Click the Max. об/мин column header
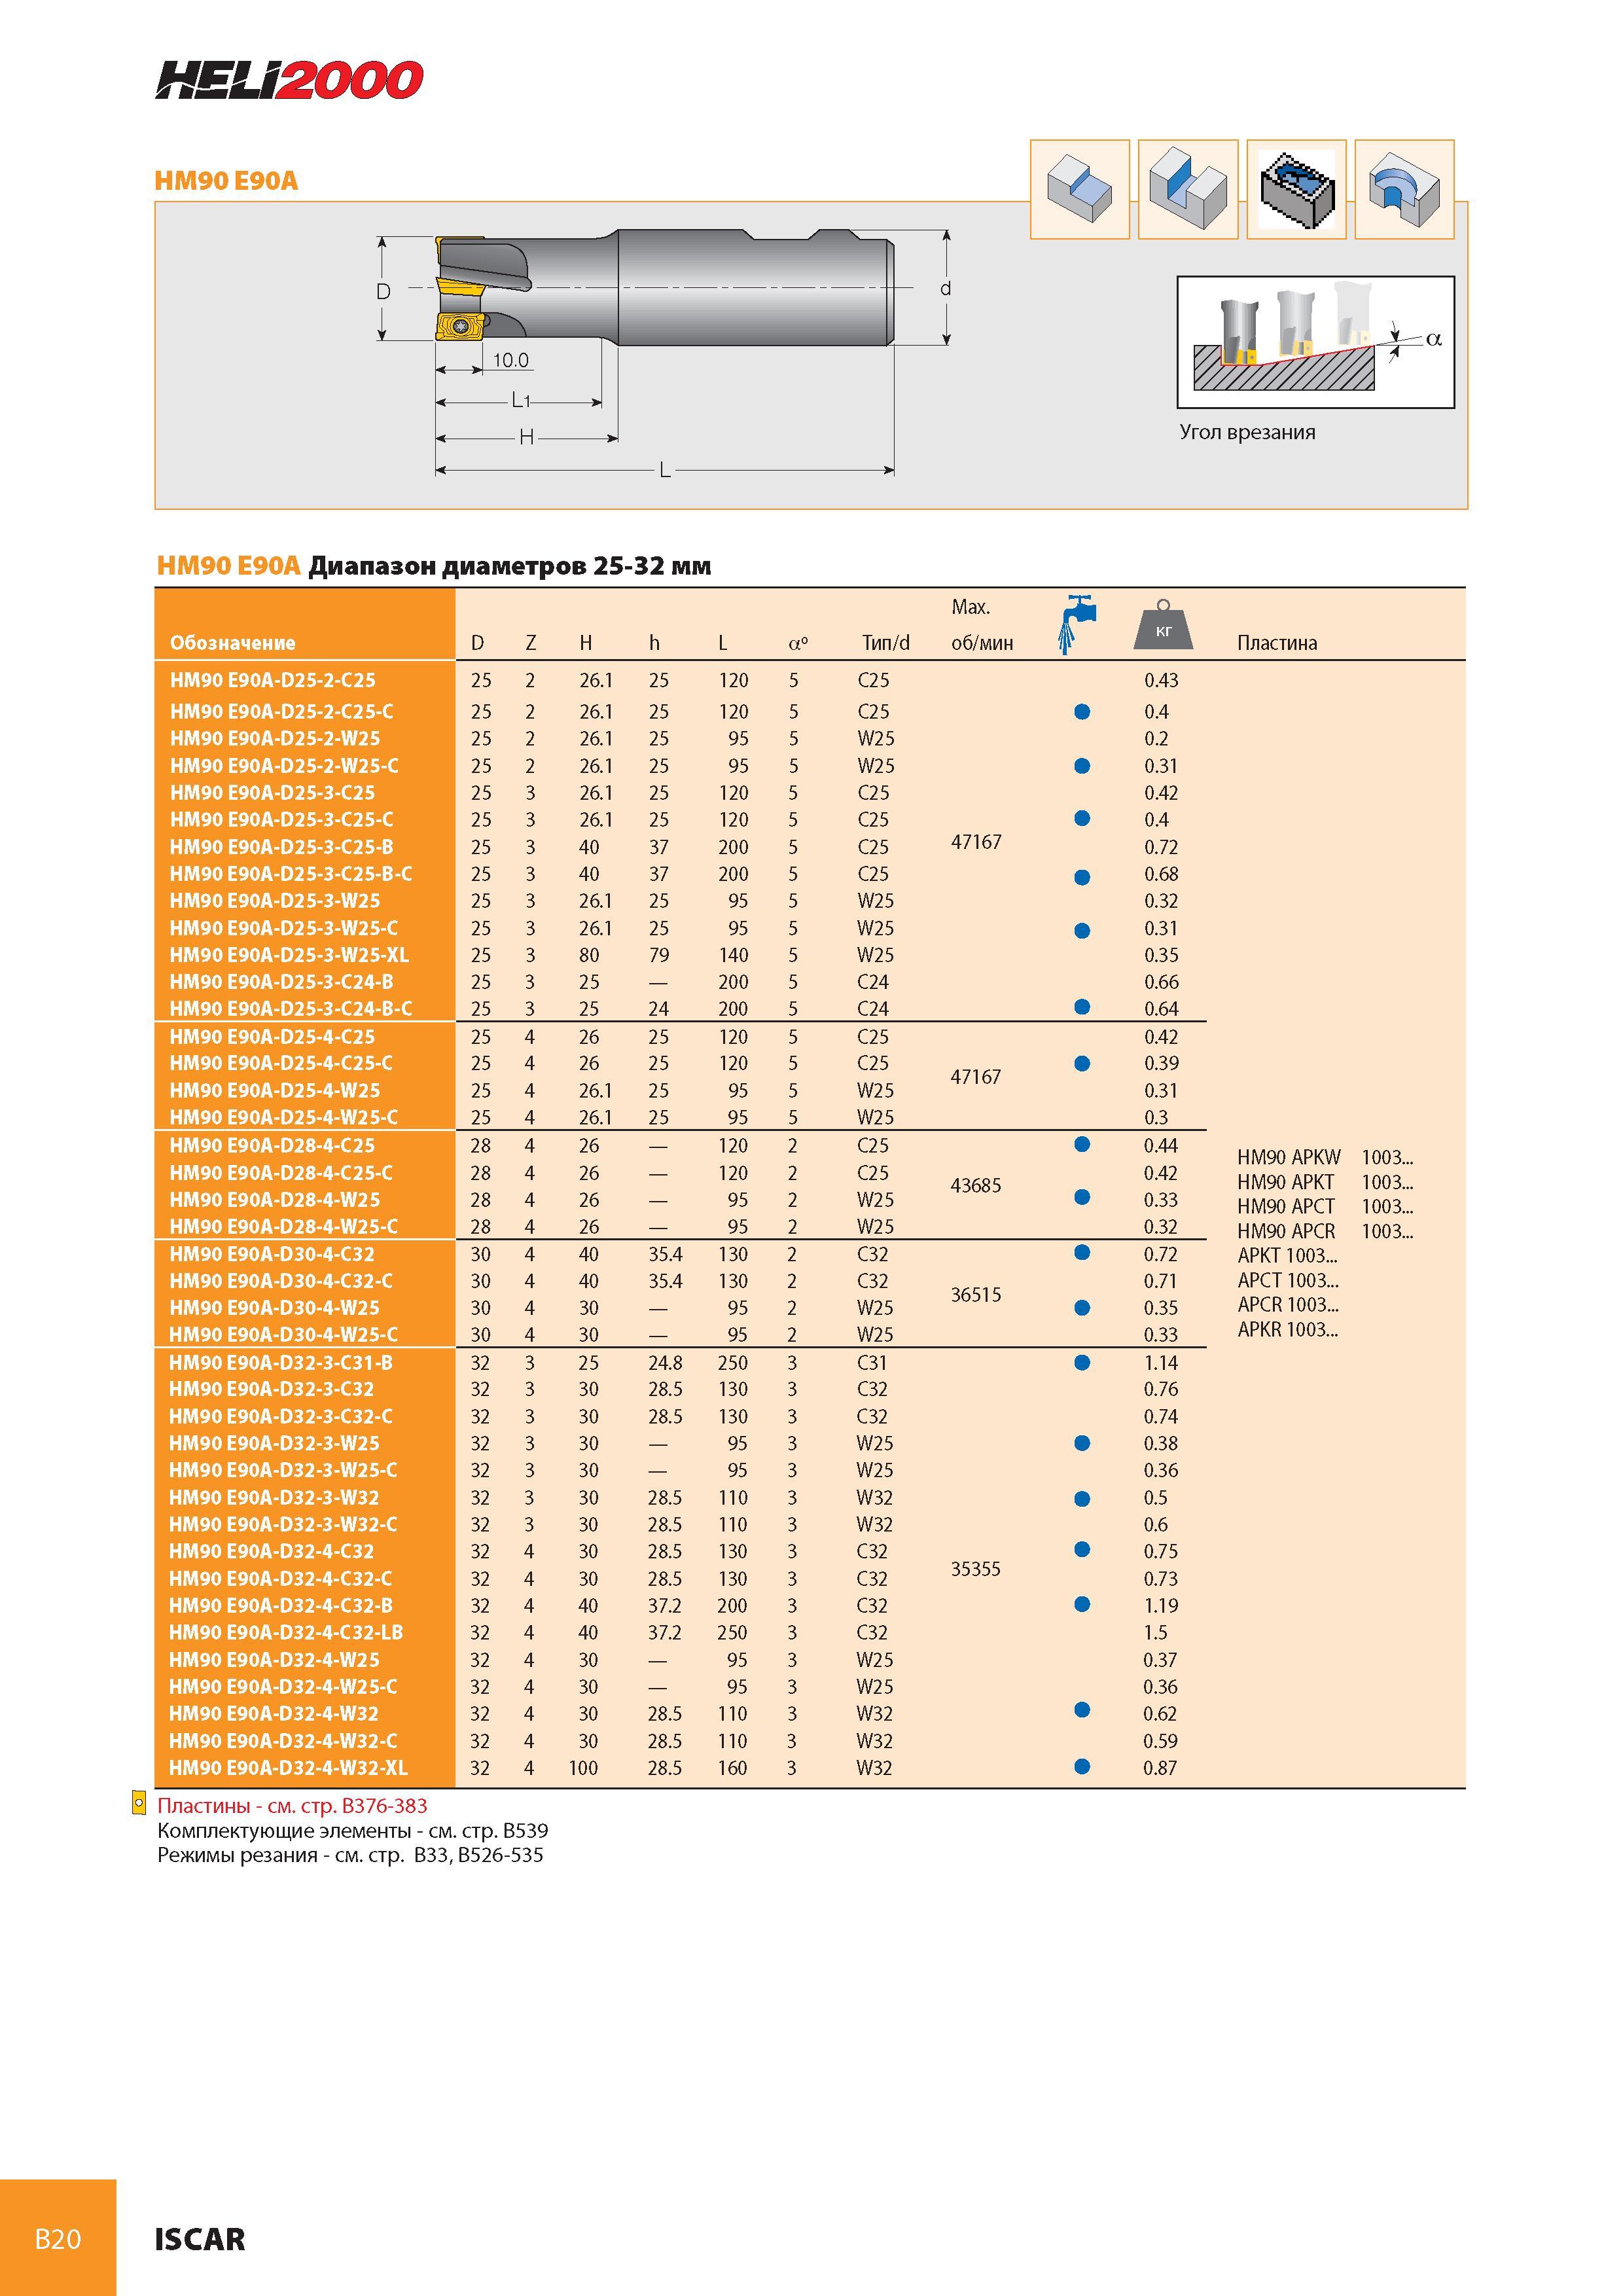Screen dimensions: 1623x2296 point(982,625)
